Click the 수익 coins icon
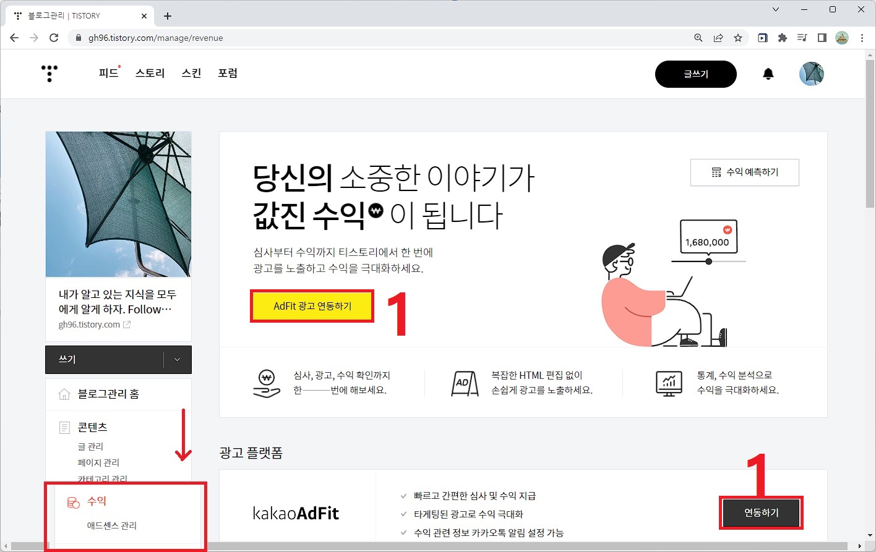876x552 pixels. pos(73,502)
